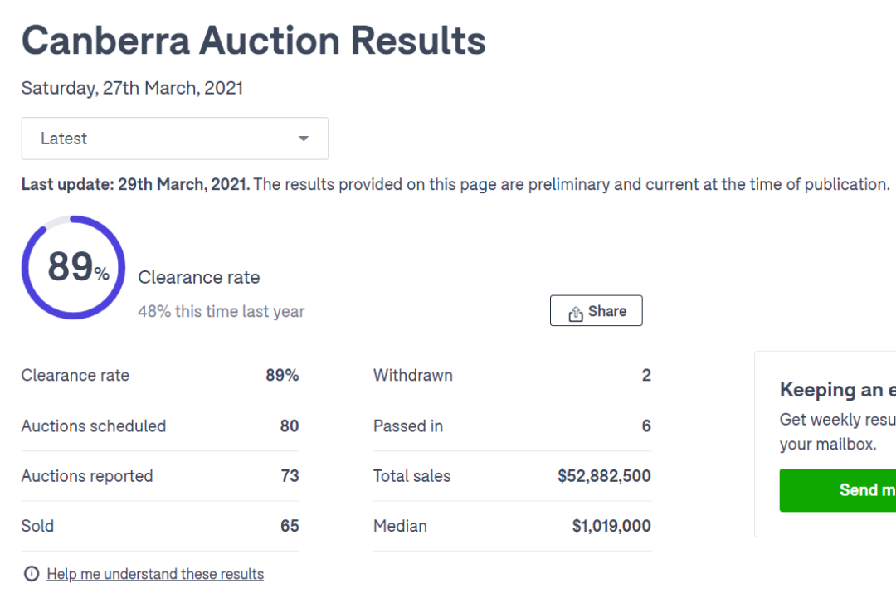Click the 89% clearance rate circular progress ring
Image resolution: width=896 pixels, height=603 pixels.
pyautogui.click(x=74, y=267)
